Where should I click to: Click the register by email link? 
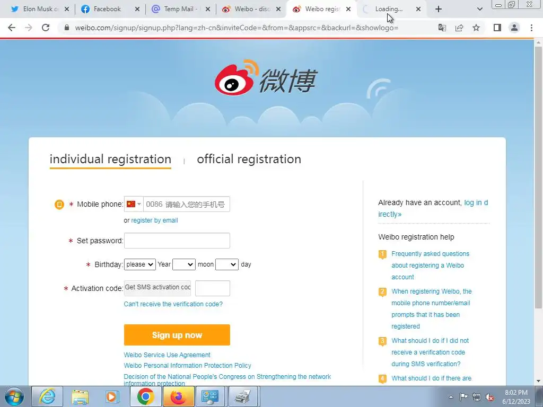154,220
